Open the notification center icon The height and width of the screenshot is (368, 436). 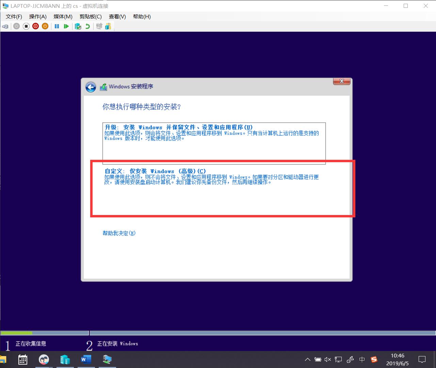pos(422,359)
